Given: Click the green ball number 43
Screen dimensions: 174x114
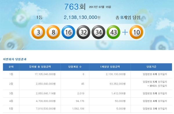Looking at the screenshot, I should tap(113, 32).
